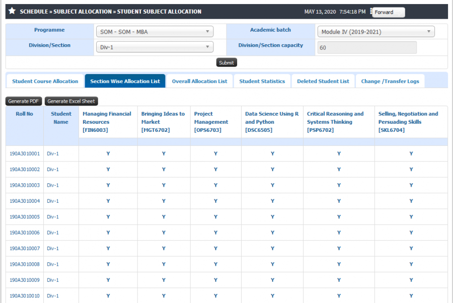Click the time 7:54:18 PM in header
Screen dimensions: 453x303
(352, 12)
